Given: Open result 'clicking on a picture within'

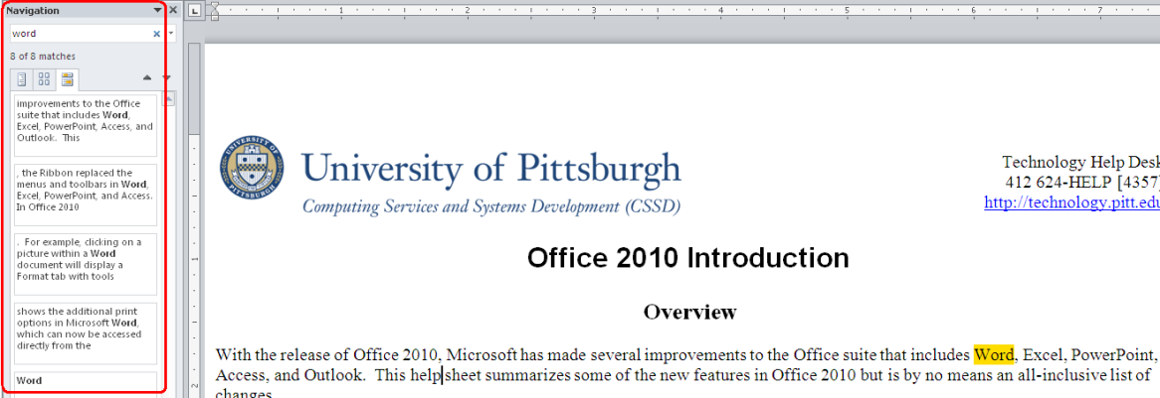Looking at the screenshot, I should (x=86, y=264).
